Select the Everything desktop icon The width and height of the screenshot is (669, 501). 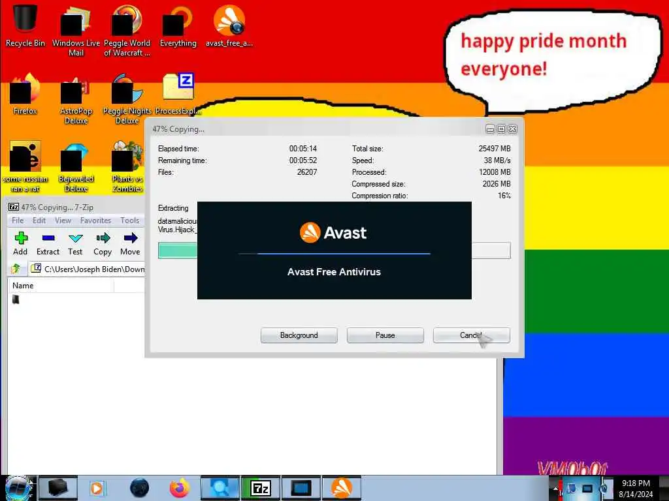[x=178, y=25]
